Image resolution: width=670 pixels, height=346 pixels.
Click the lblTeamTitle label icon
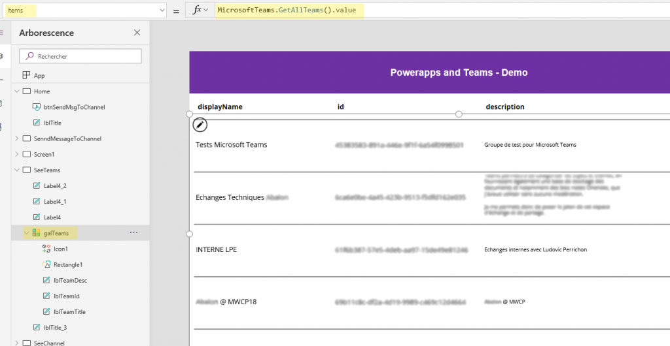click(46, 312)
